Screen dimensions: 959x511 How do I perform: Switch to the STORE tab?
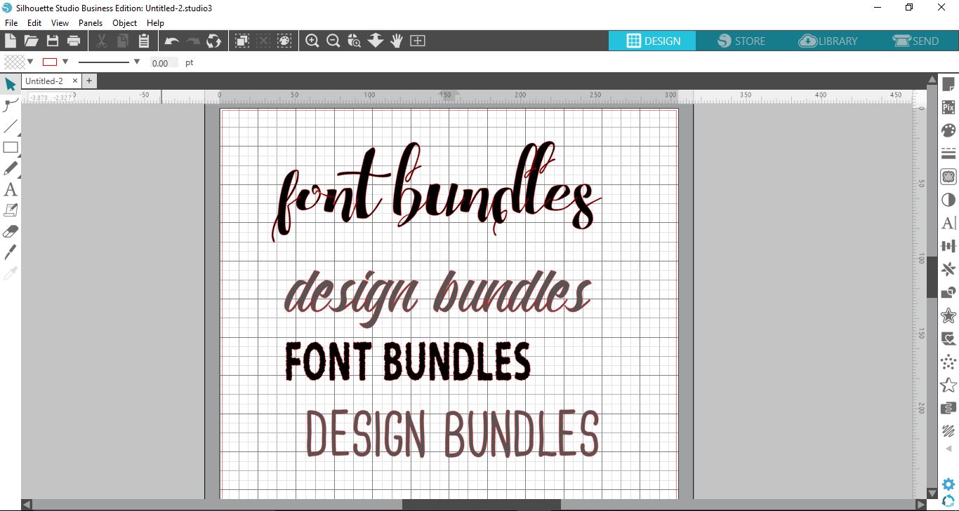pos(741,41)
